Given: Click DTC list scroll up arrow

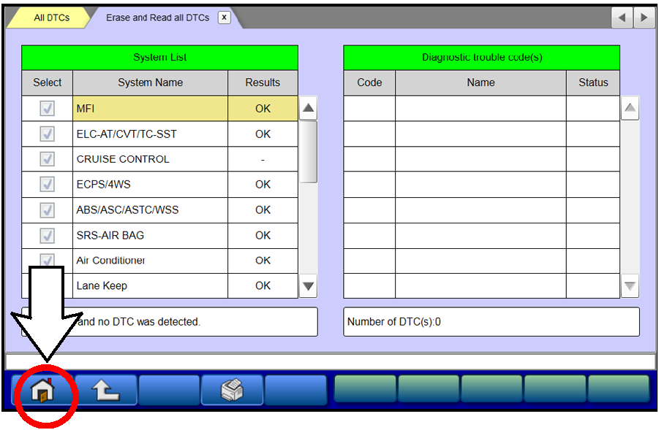Looking at the screenshot, I should tap(630, 110).
